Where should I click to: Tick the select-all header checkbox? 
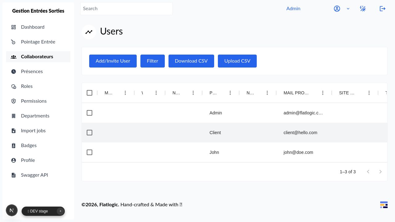(x=89, y=93)
